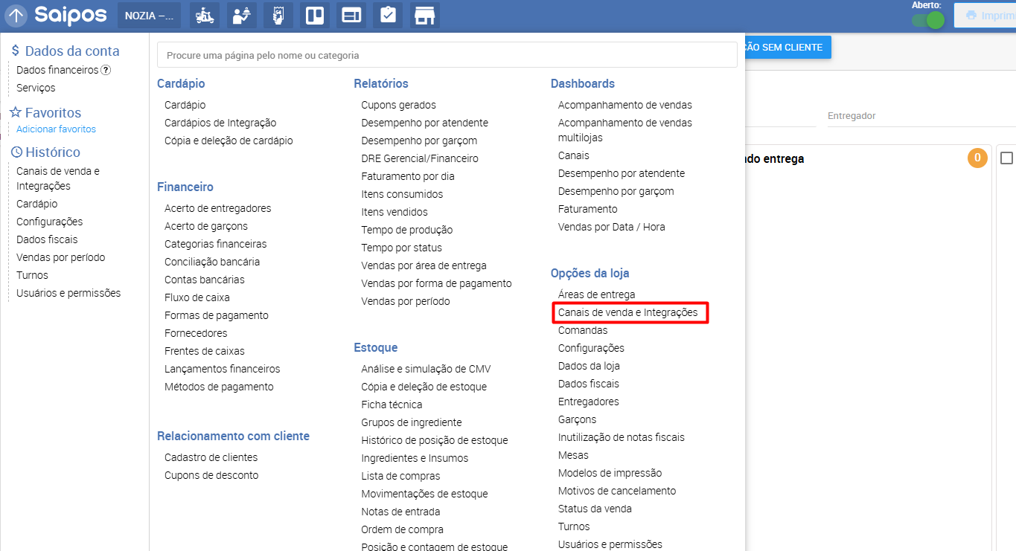1016x551 pixels.
Task: Open Tempo de produção report
Action: point(407,230)
